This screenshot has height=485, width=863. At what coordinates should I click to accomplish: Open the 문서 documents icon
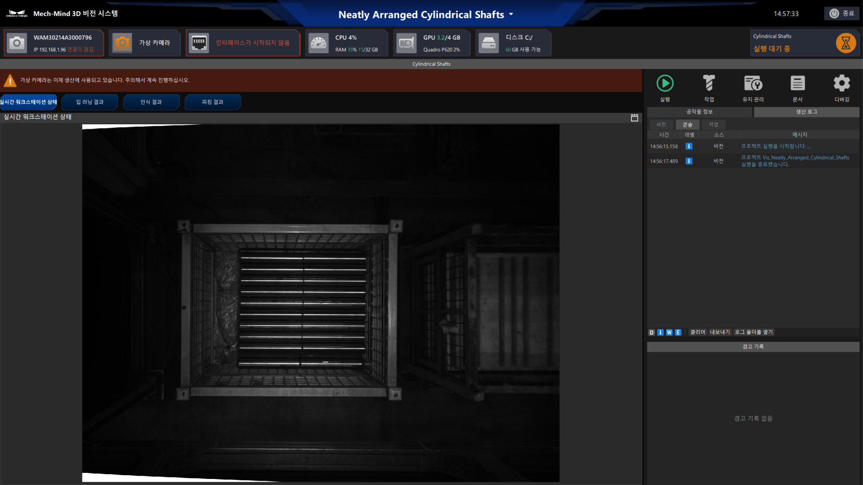[x=797, y=83]
